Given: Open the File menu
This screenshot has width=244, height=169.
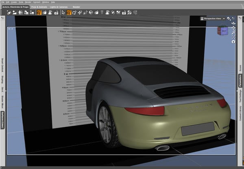Looking at the screenshot, I should point(2,2).
